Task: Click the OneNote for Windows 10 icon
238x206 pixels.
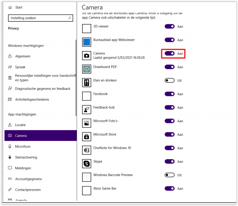Action: point(87,150)
